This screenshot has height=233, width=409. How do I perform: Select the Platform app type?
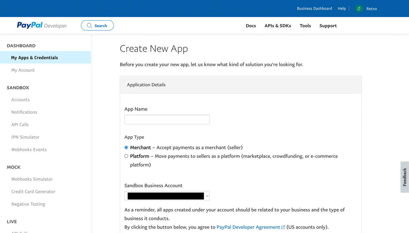[126, 156]
